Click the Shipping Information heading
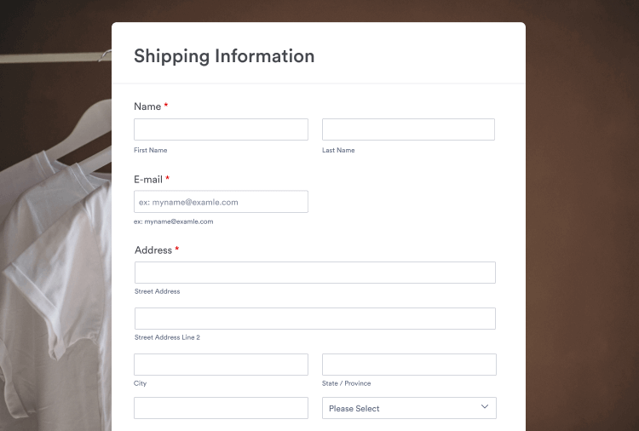 coord(224,56)
